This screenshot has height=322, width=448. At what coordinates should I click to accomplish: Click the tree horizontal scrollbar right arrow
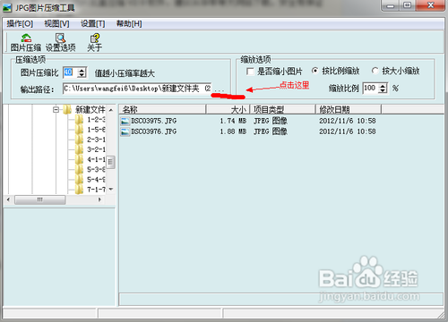click(x=99, y=199)
